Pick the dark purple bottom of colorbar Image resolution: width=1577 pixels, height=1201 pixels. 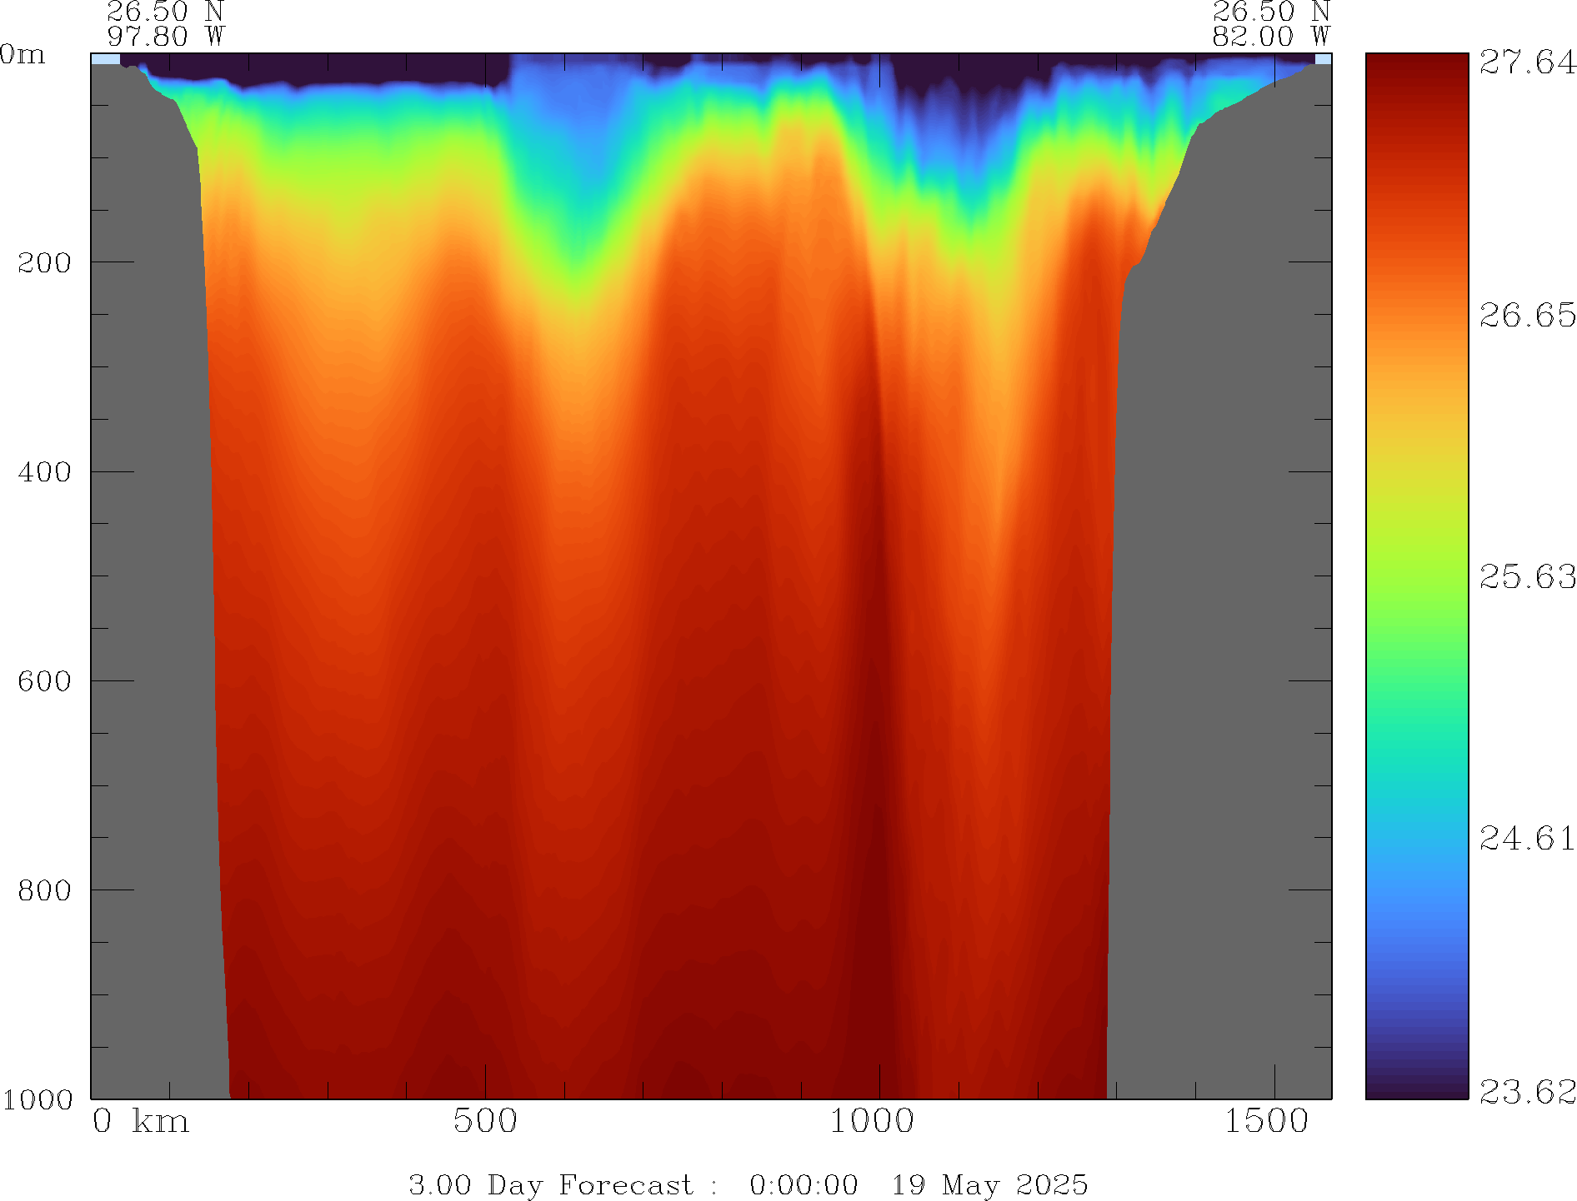pos(1416,1087)
